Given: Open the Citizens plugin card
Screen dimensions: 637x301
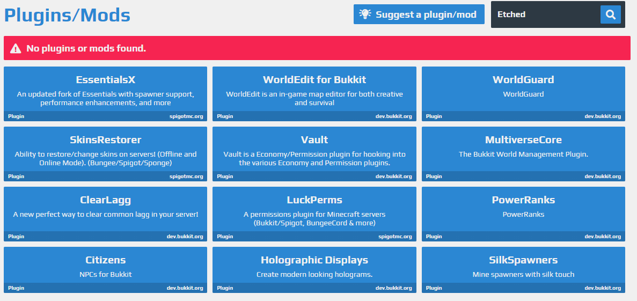Looking at the screenshot, I should click(105, 270).
